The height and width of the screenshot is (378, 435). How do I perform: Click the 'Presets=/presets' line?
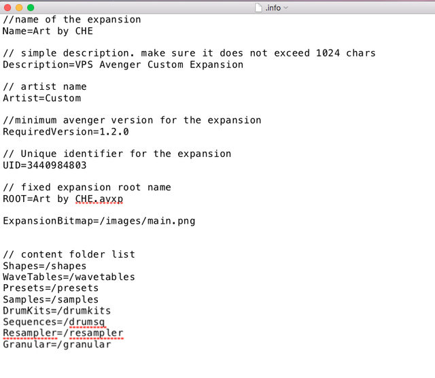pyautogui.click(x=51, y=288)
